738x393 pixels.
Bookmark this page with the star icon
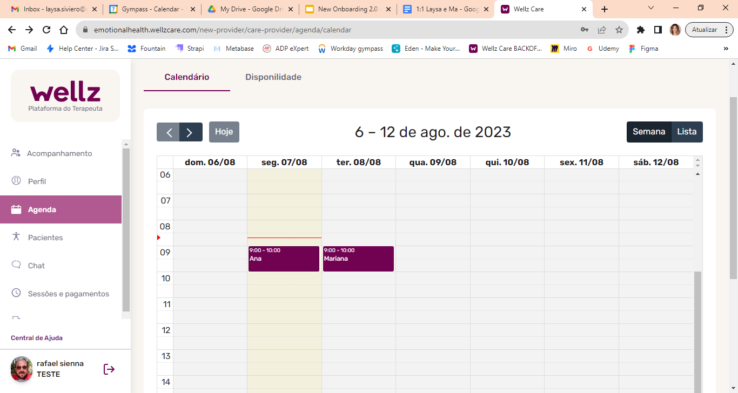619,30
